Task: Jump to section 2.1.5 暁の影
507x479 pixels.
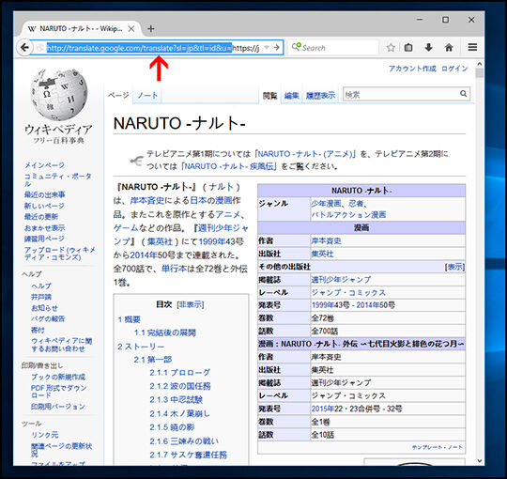Action: click(173, 427)
